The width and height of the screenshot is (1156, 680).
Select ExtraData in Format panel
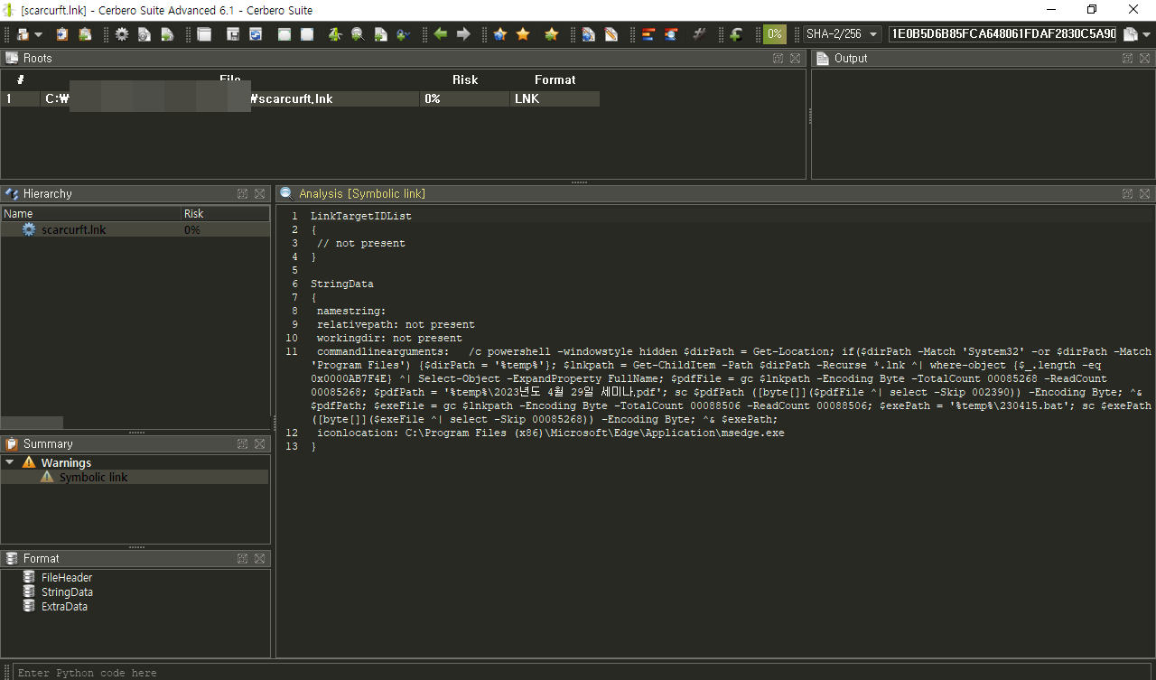point(64,607)
